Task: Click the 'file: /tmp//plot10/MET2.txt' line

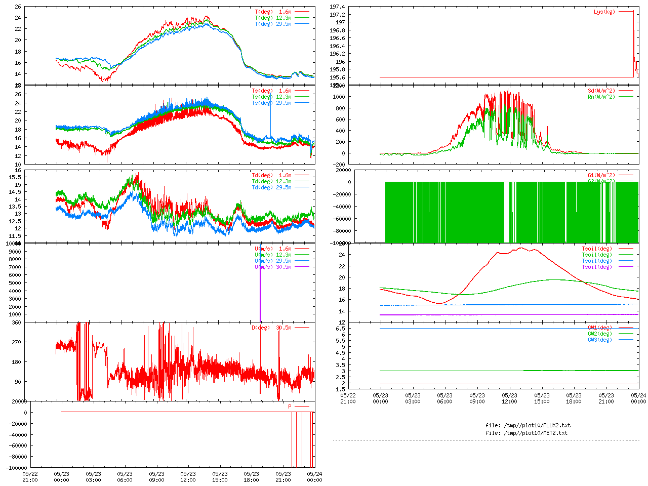Action: 526,433
